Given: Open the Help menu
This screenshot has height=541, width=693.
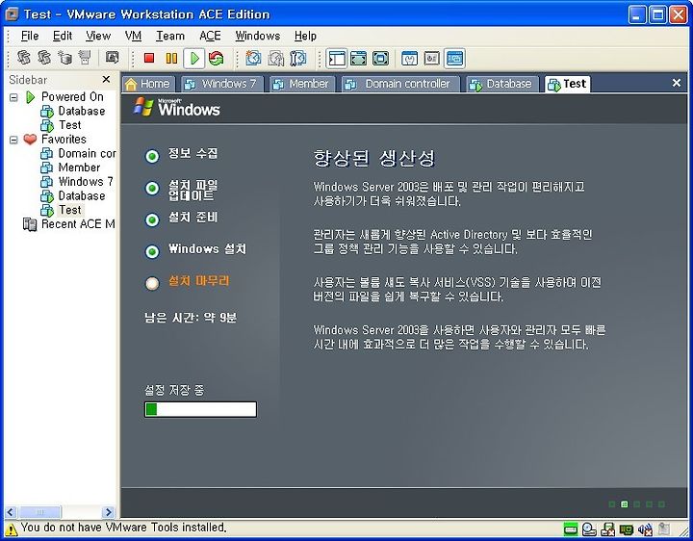Looking at the screenshot, I should coord(305,36).
